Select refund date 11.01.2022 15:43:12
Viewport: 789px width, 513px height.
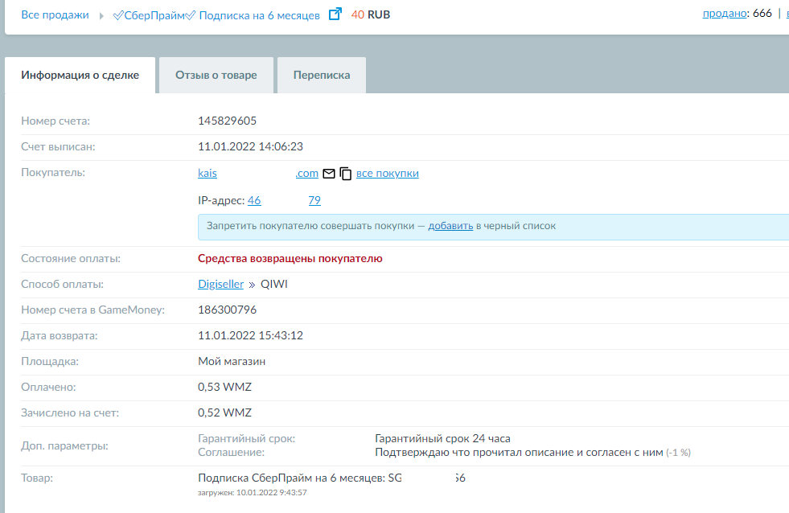pos(250,335)
